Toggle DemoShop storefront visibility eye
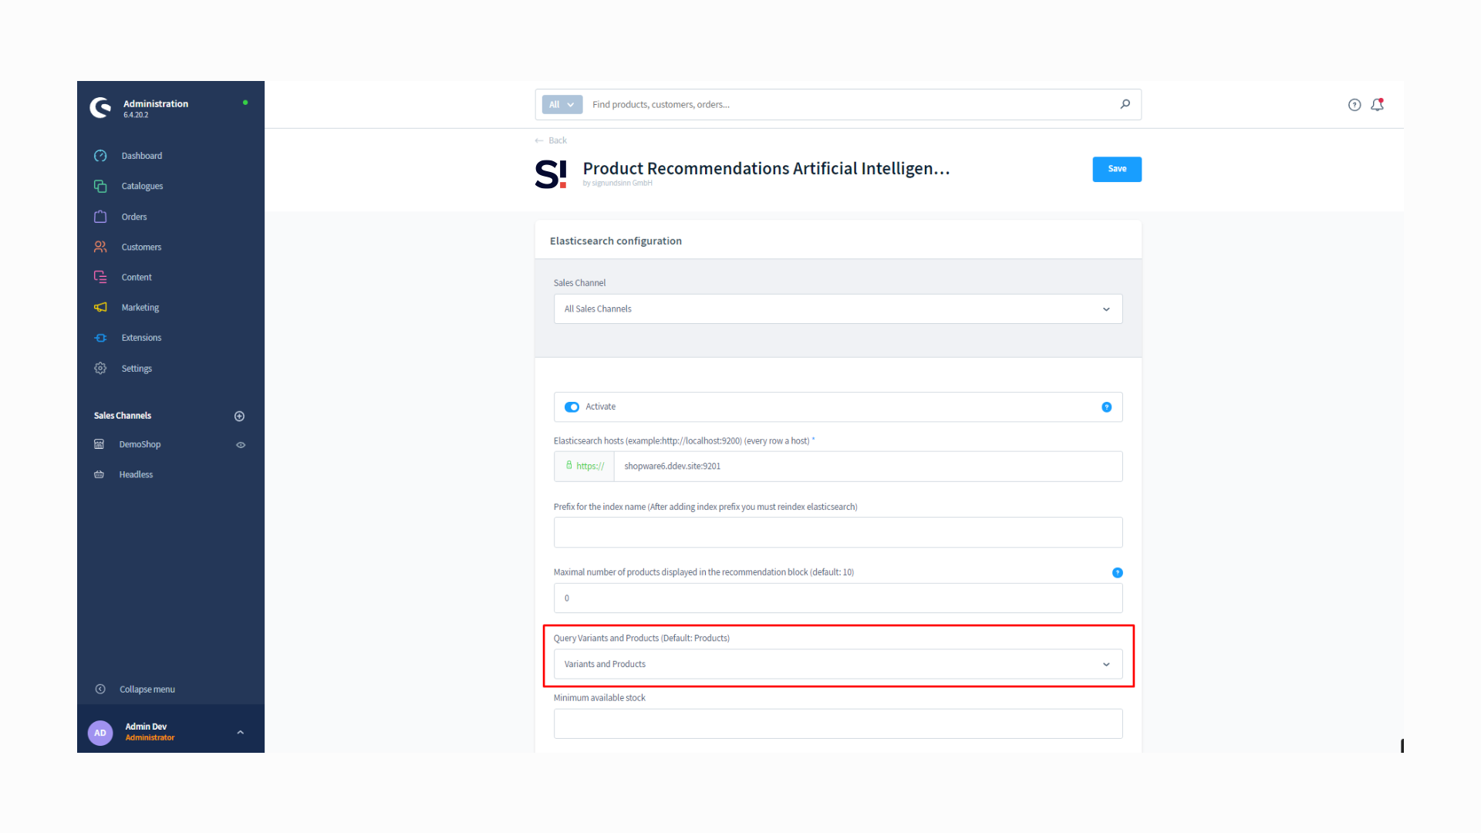The width and height of the screenshot is (1481, 833). [x=241, y=445]
